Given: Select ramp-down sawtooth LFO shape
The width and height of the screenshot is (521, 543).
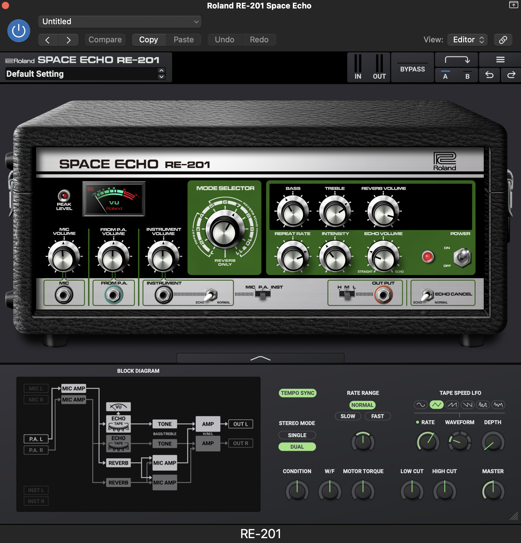Looking at the screenshot, I should (467, 405).
